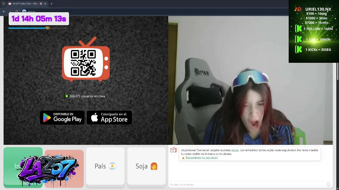Open a new browser tab
339x190 pixels.
(51, 4)
